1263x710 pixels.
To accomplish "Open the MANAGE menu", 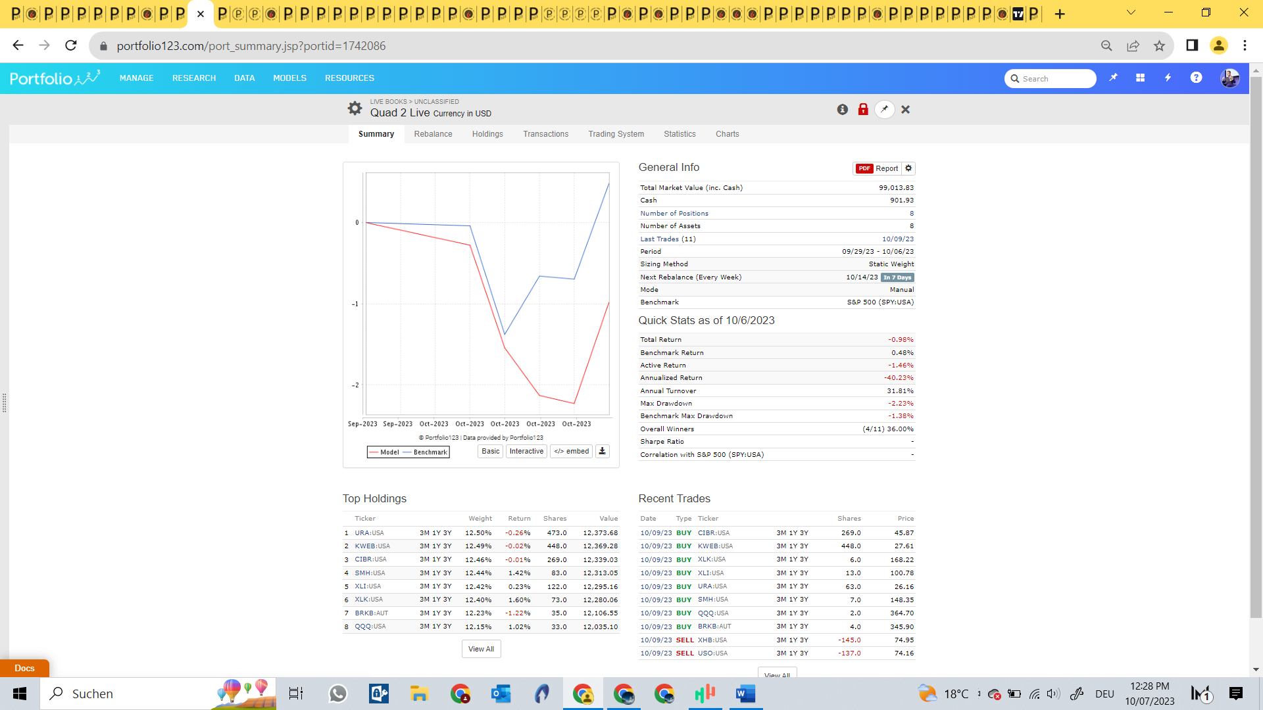I will pyautogui.click(x=136, y=78).
